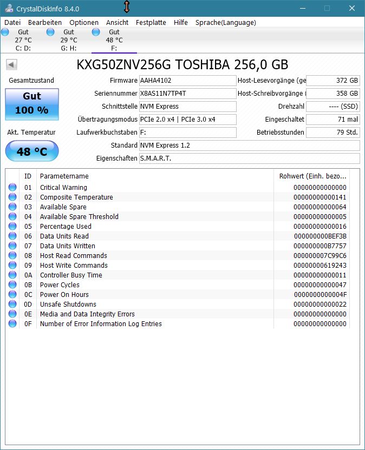
Task: Click the status orb for Media and Data Integrity Errors
Action: 12,314
